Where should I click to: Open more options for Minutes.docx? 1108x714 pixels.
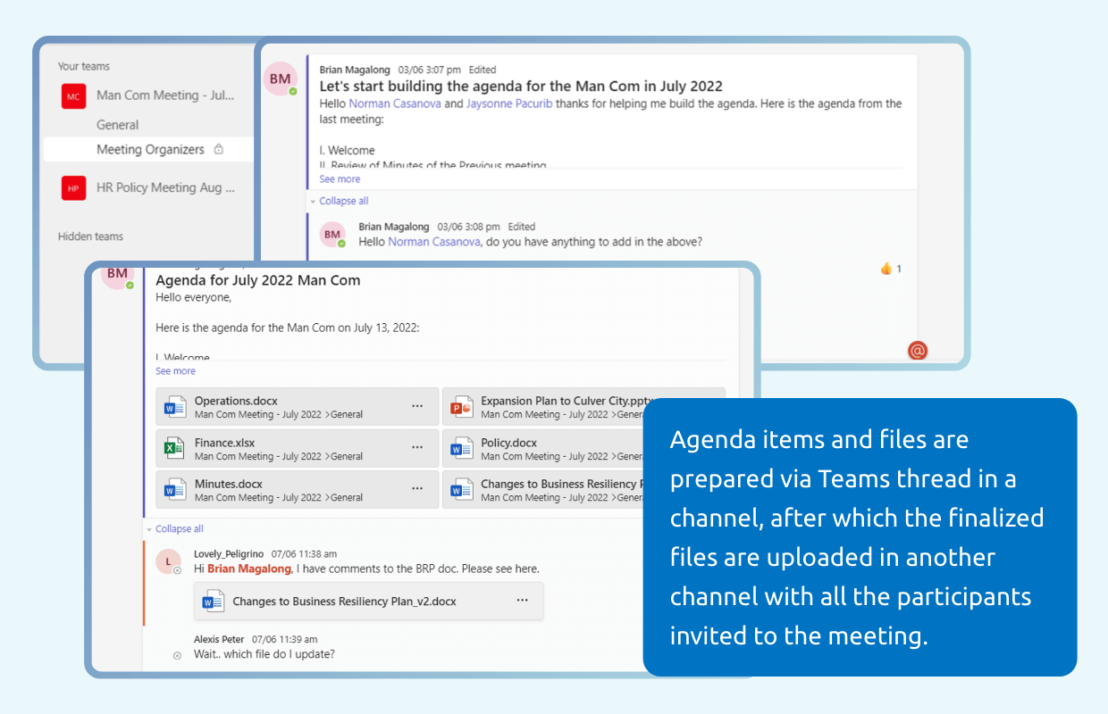point(417,489)
